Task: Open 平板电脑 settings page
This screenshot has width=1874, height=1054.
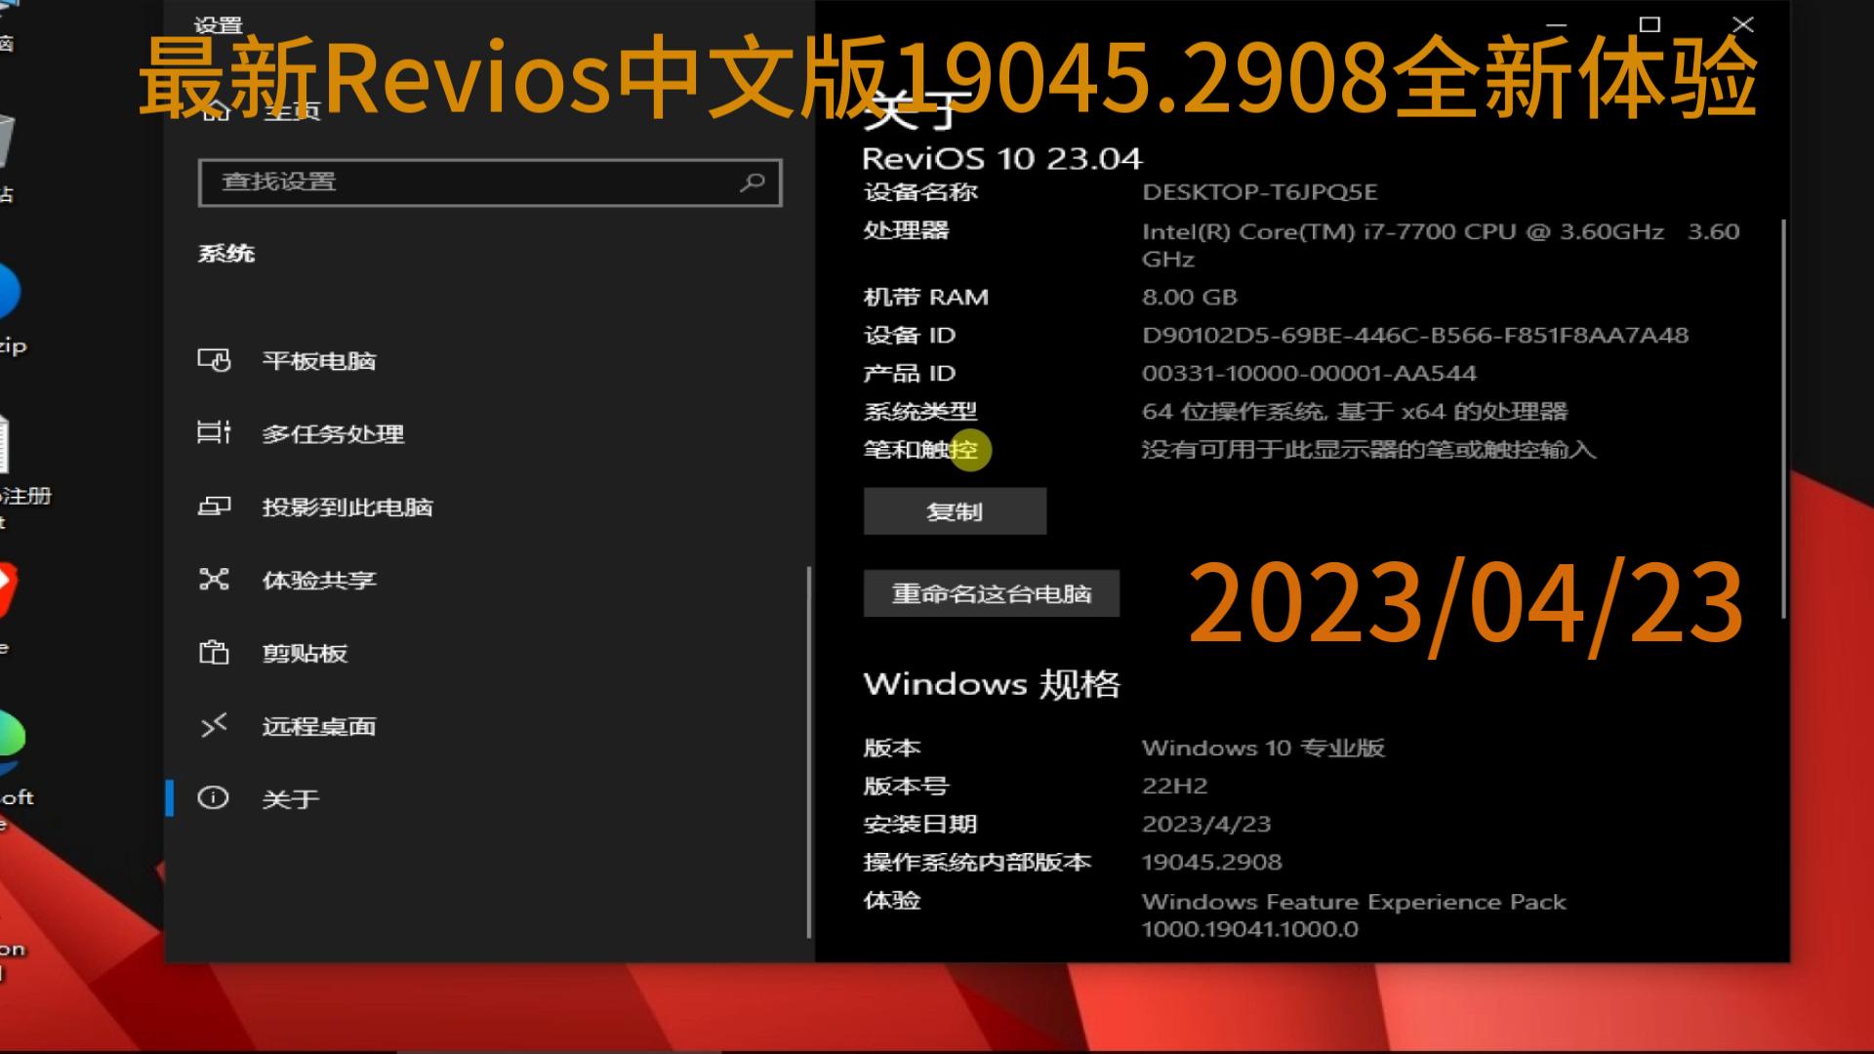Action: point(490,360)
